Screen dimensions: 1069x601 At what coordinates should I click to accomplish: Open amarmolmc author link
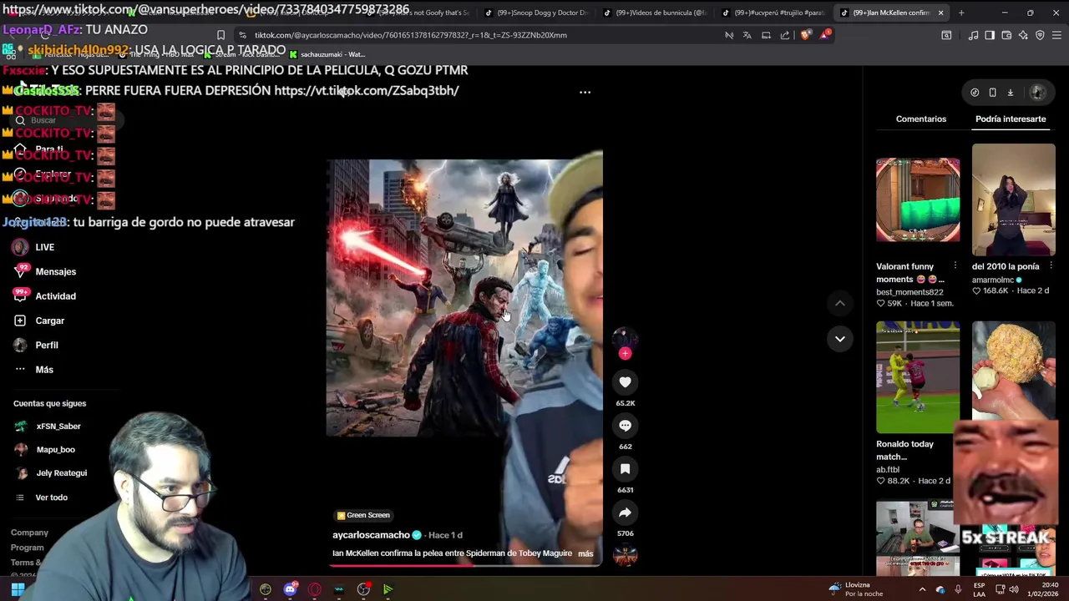click(993, 280)
